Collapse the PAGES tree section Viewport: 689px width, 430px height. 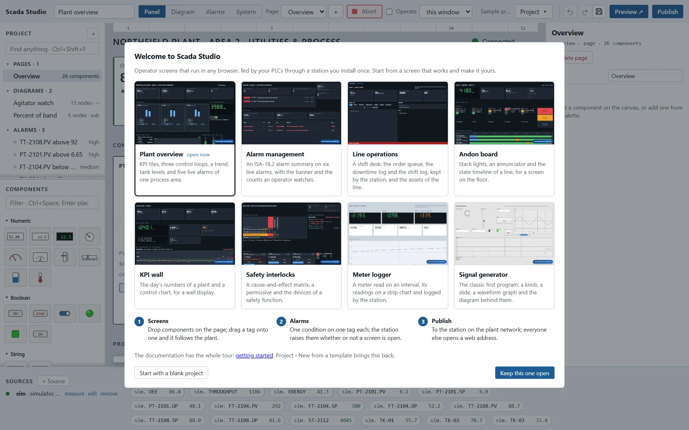pos(8,64)
